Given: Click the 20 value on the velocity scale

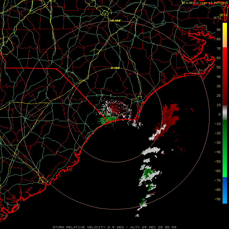Looking at the screenshot, I should tap(219, 95).
